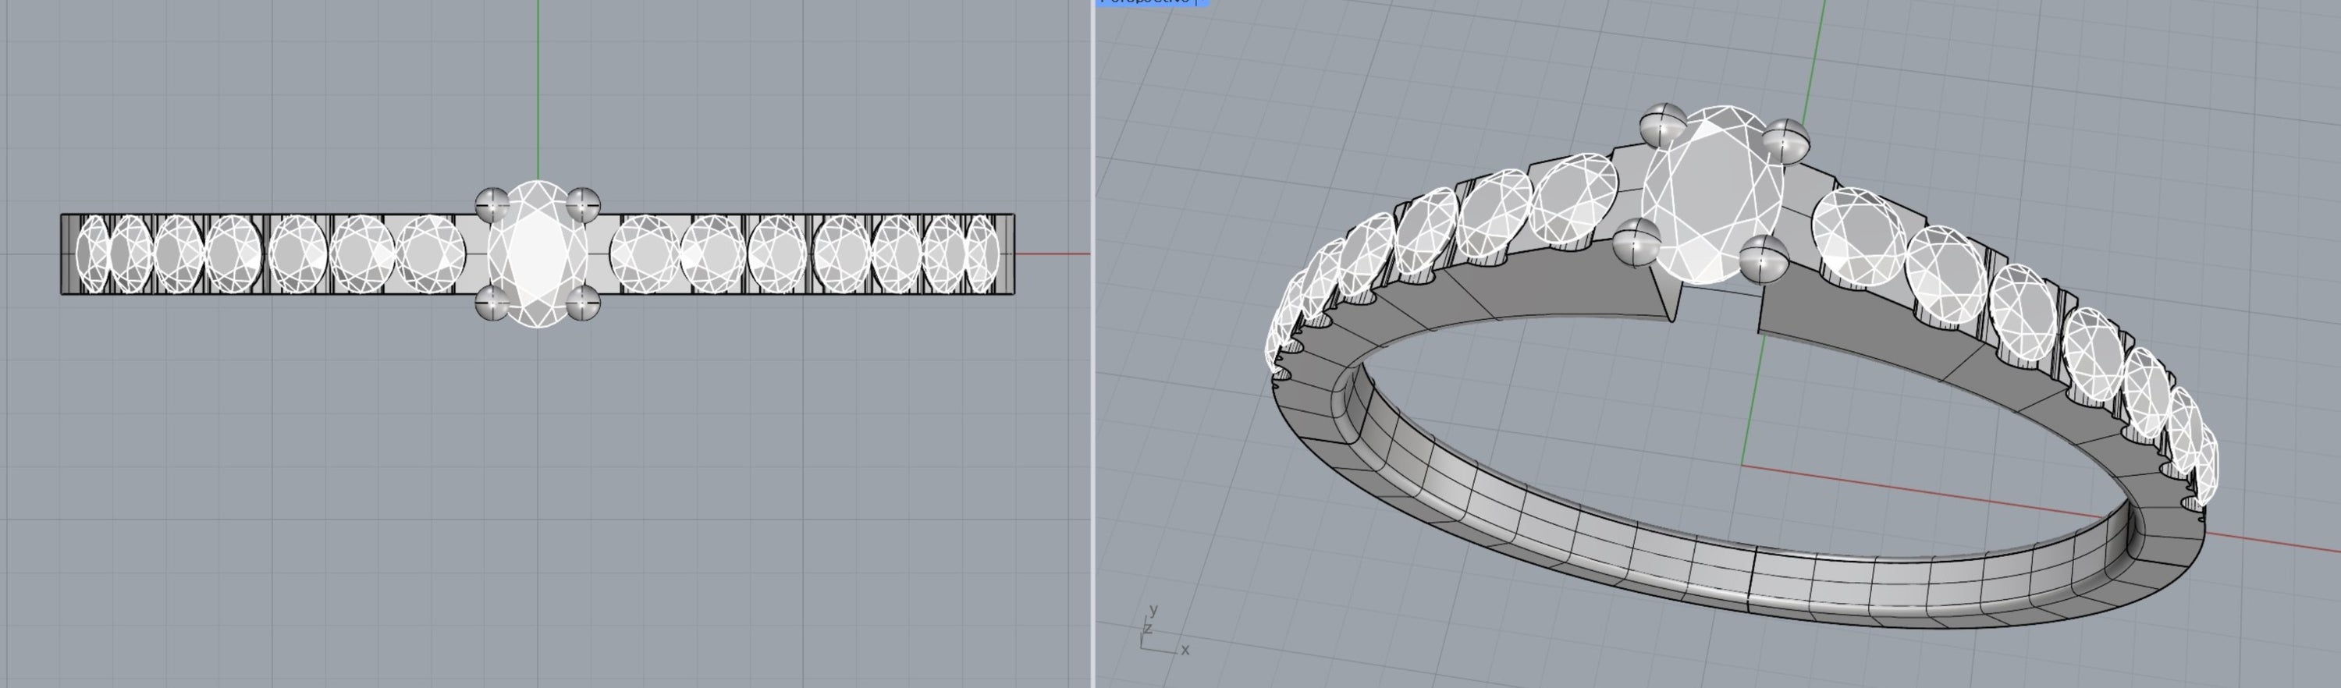Pick the upper-right prong in the Perspective view
2341x688 pixels.
(x=1785, y=141)
